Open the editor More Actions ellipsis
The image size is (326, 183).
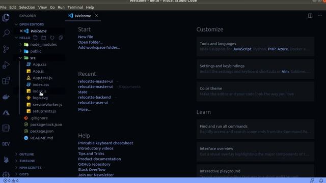(x=320, y=16)
